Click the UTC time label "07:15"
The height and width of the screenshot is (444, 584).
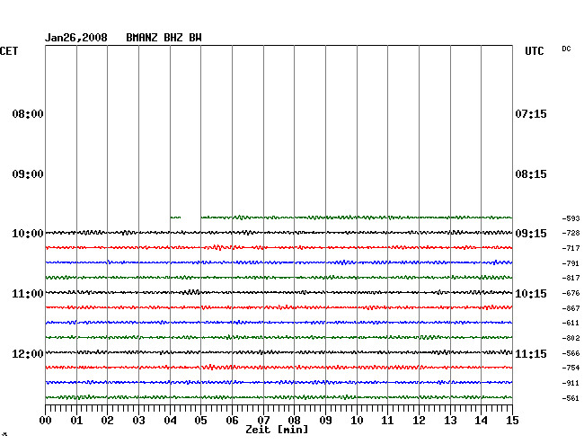coord(531,114)
